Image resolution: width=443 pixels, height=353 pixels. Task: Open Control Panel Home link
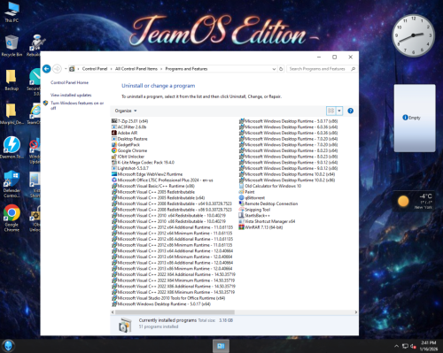point(69,82)
